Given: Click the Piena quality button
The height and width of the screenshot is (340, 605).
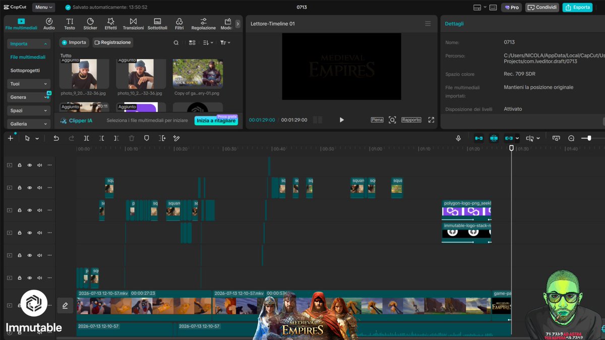Looking at the screenshot, I should tap(377, 120).
